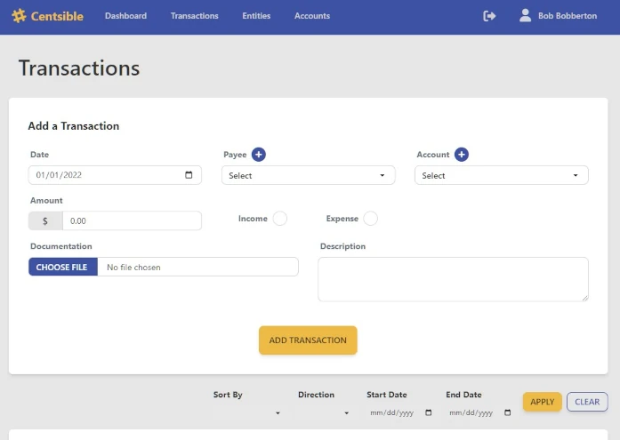Click the dollar sign amount prefix
The width and height of the screenshot is (620, 440).
coord(45,220)
